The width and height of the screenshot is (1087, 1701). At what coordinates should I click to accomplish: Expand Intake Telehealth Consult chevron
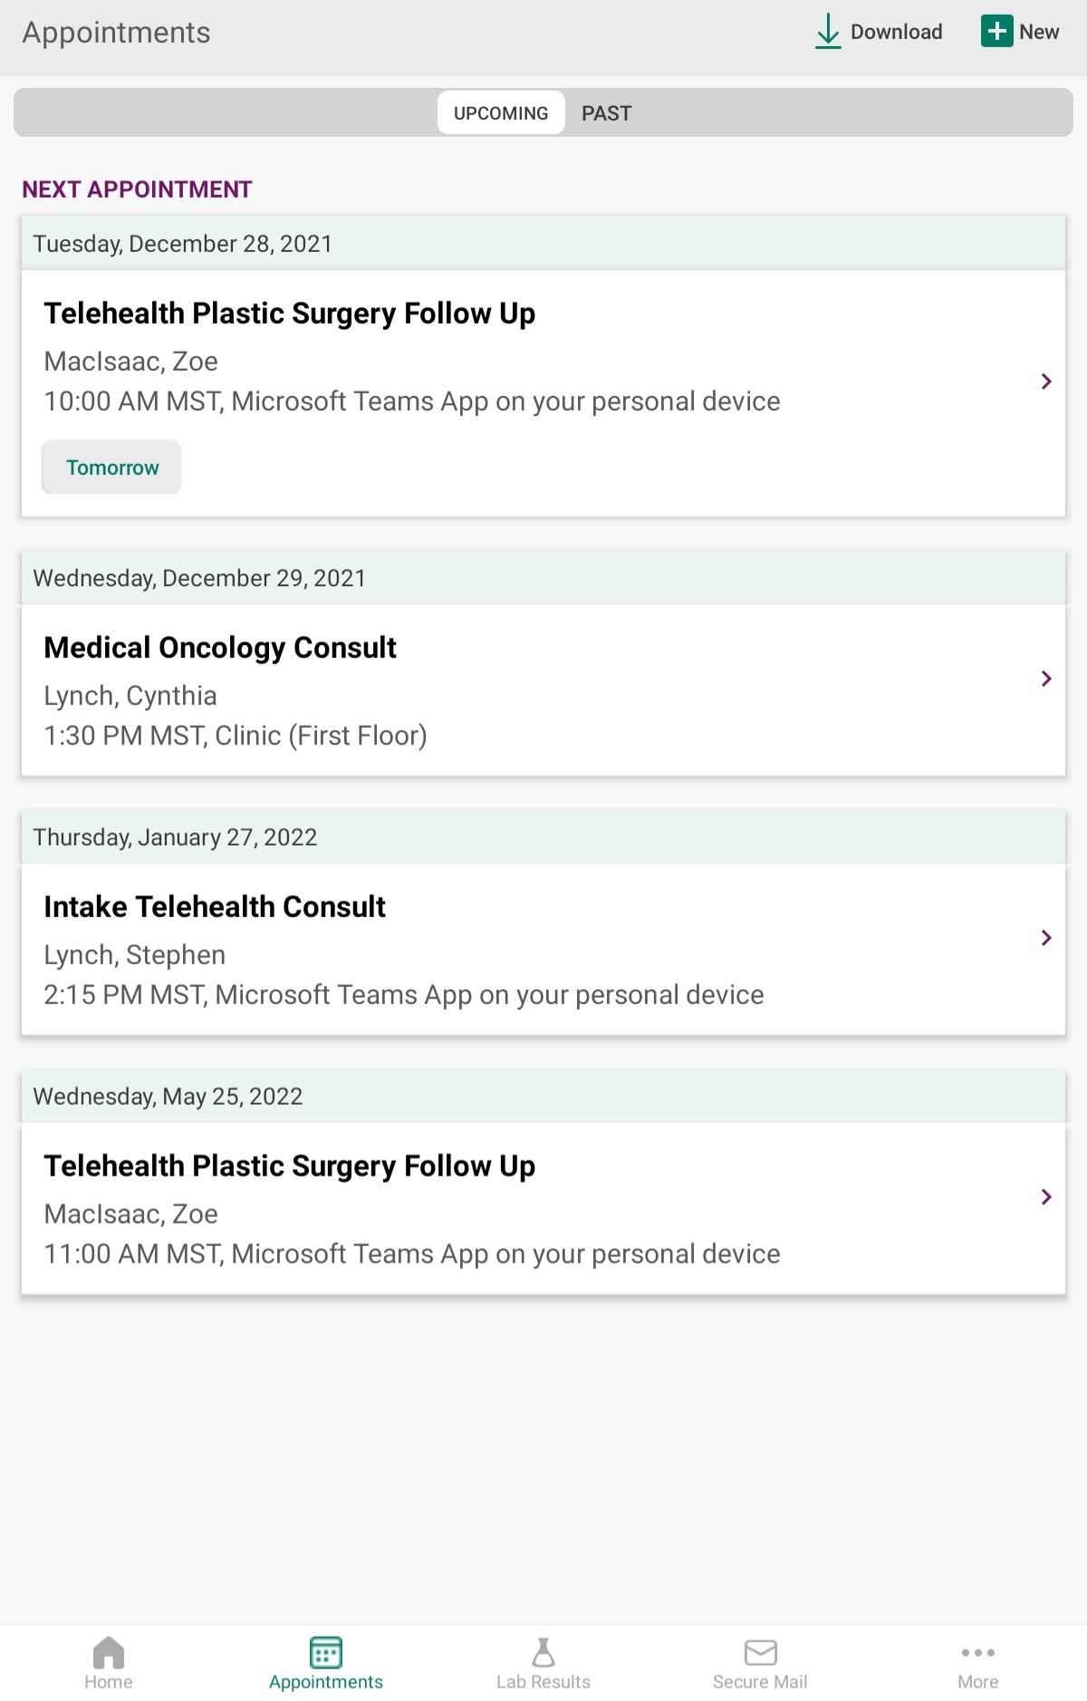[1046, 938]
